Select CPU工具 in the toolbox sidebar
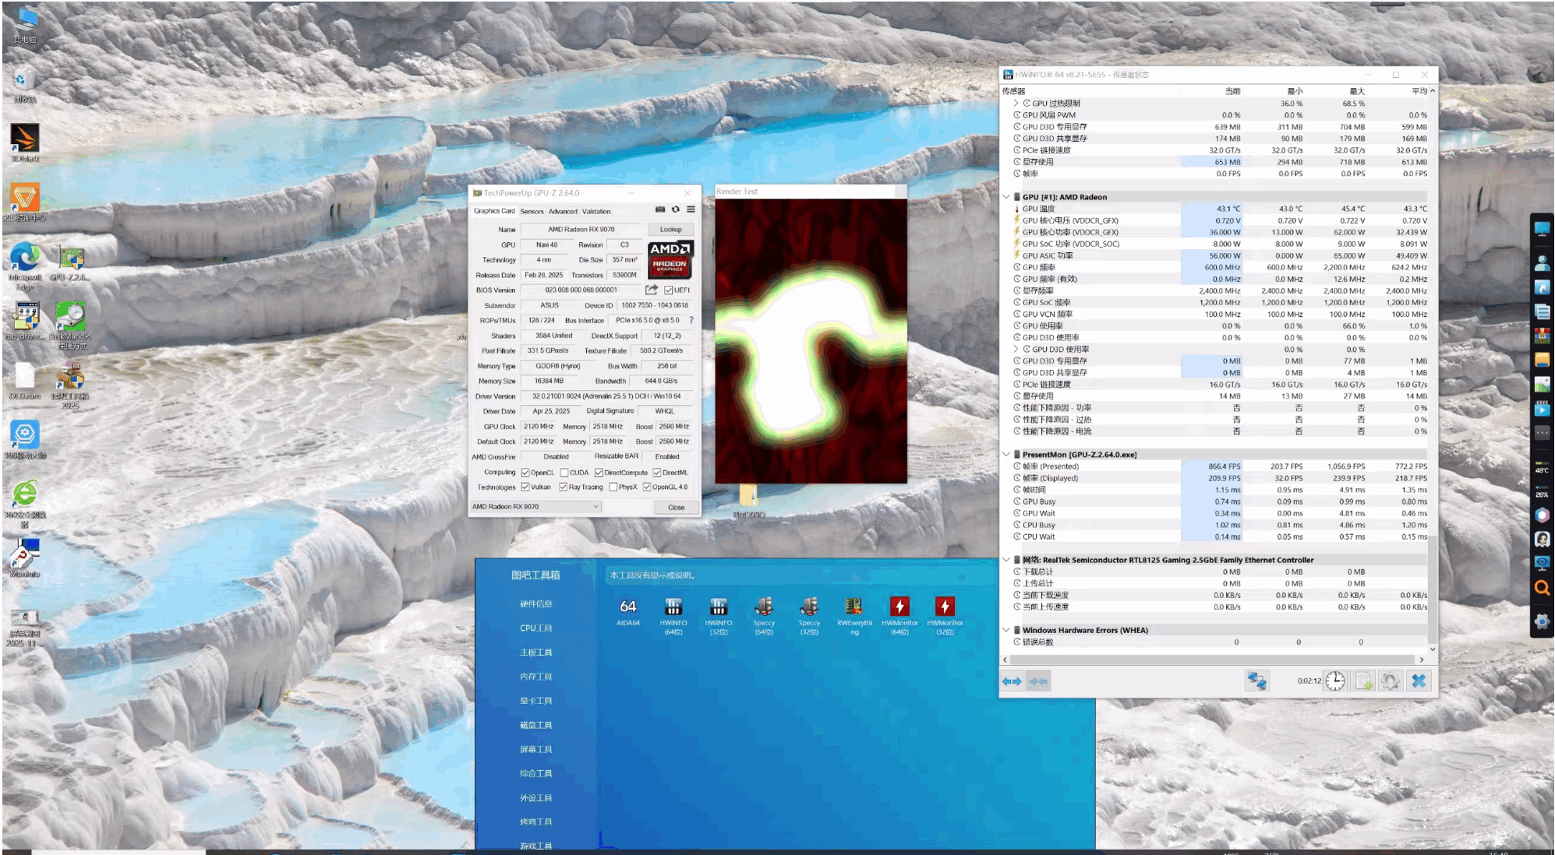1555x855 pixels. 535,628
